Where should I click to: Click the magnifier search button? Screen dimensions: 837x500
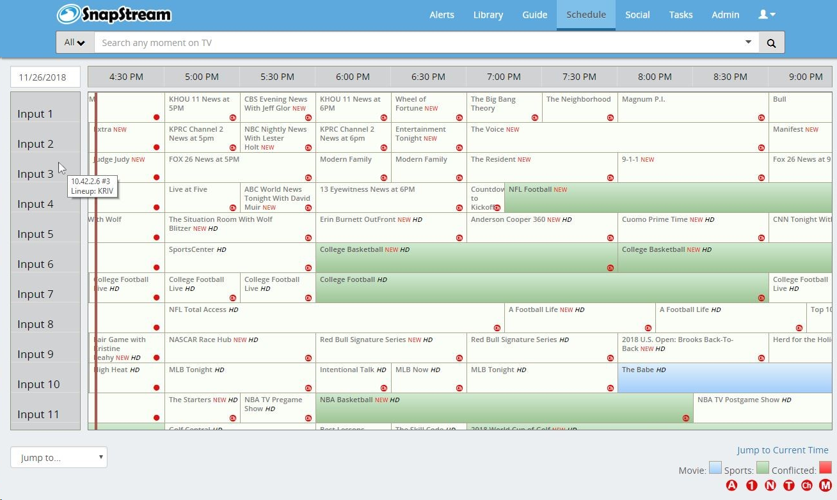771,43
